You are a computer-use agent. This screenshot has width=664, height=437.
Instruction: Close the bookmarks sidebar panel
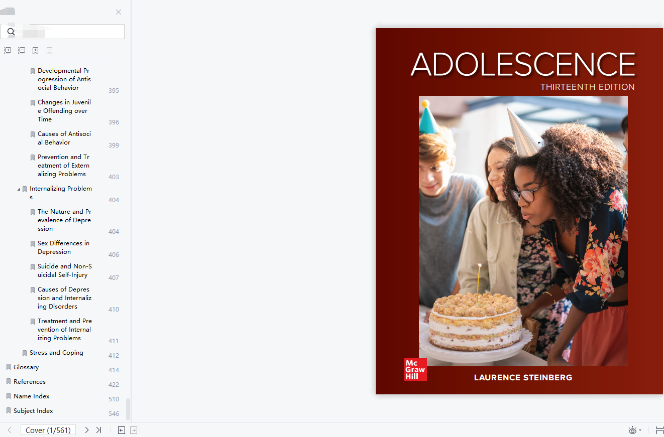119,12
